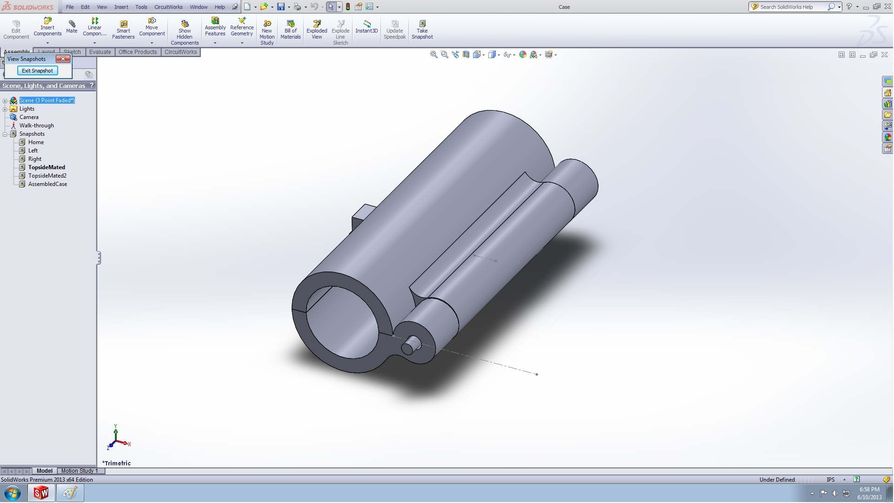The height and width of the screenshot is (503, 894).
Task: Expand the Scene (3 Point Faded) node
Action: (x=5, y=101)
